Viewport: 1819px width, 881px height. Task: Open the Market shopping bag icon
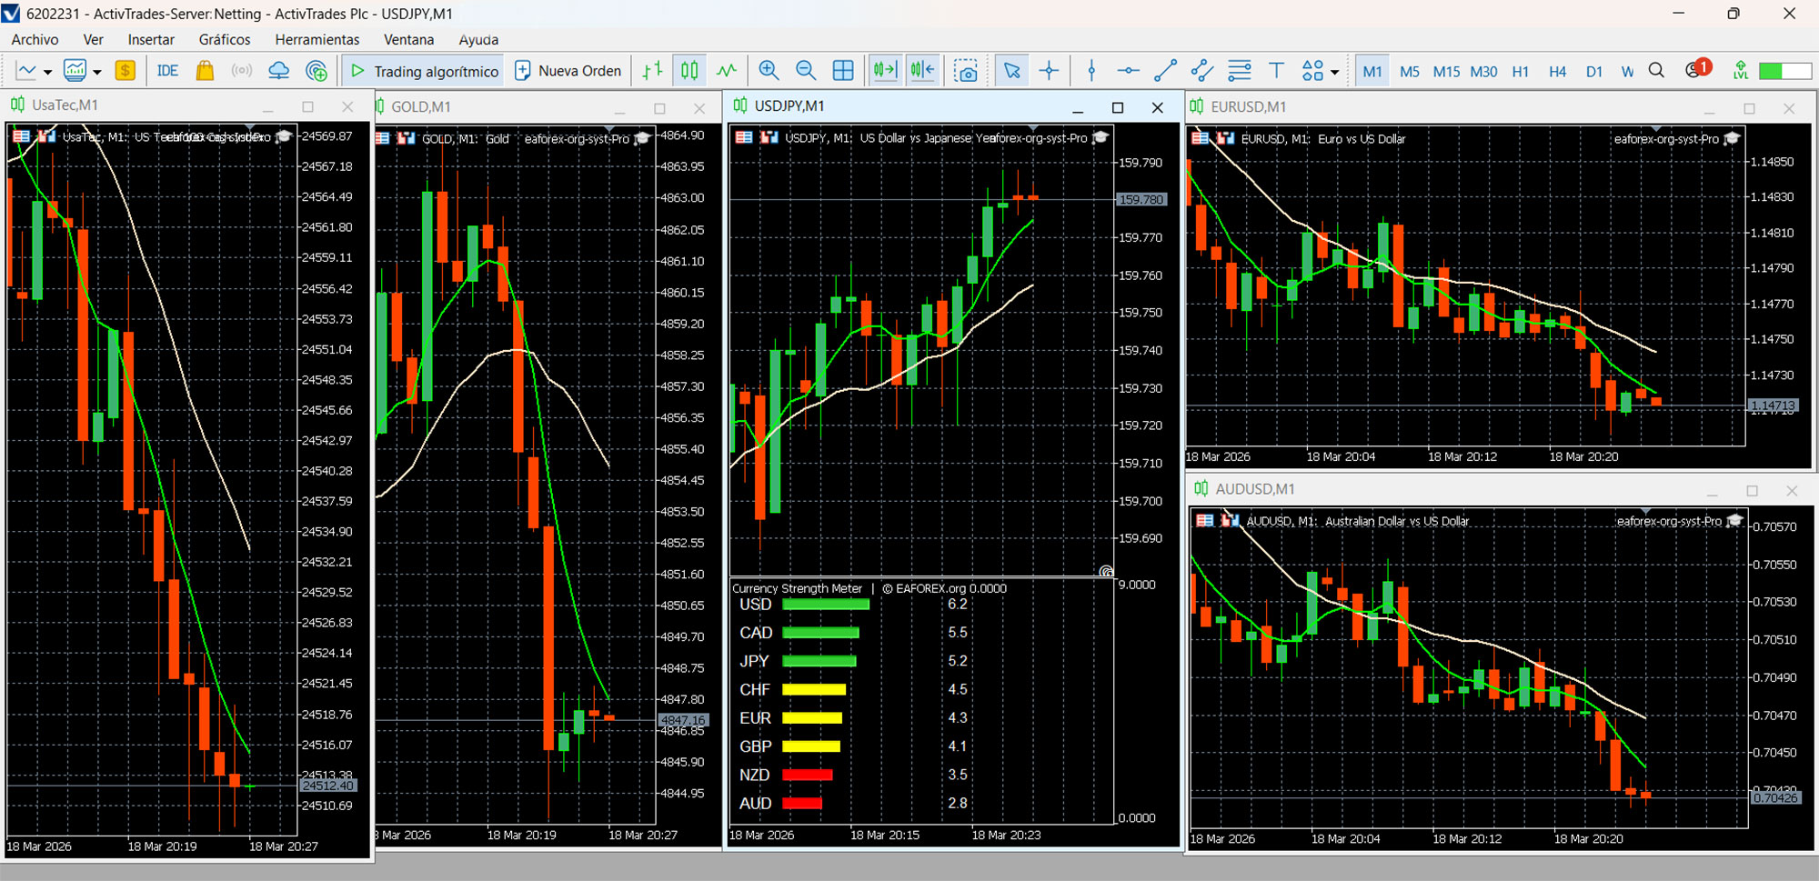205,71
